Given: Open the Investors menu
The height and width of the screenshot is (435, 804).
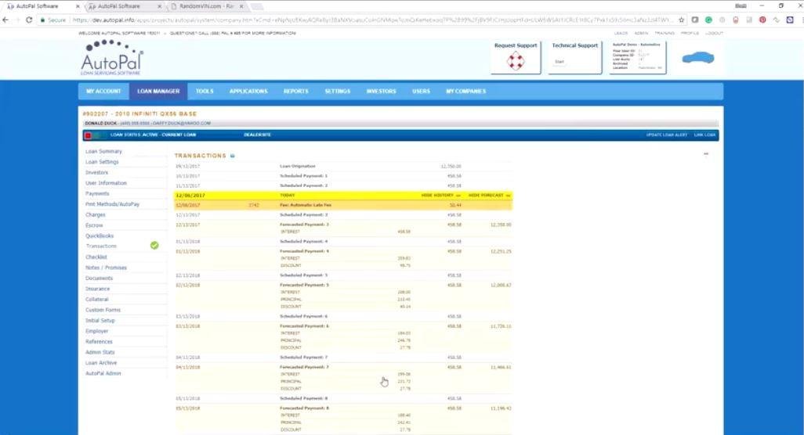Looking at the screenshot, I should point(381,91).
